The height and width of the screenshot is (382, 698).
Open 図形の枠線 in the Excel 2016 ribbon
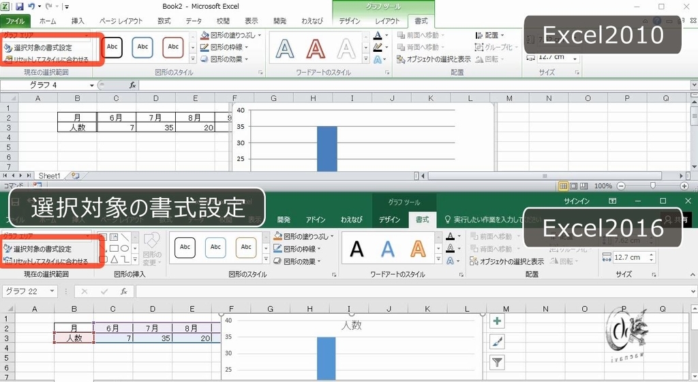[297, 248]
